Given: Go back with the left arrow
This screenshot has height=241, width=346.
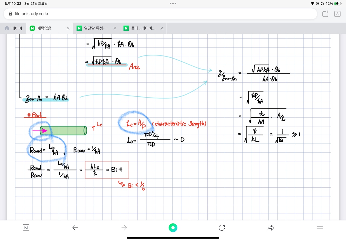Looking at the screenshot, I should point(75,228).
